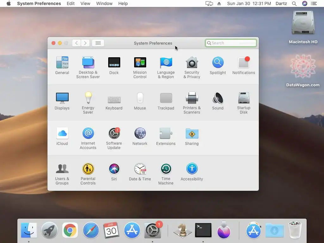
Task: Open Safari from the Dock
Action: 91,230
